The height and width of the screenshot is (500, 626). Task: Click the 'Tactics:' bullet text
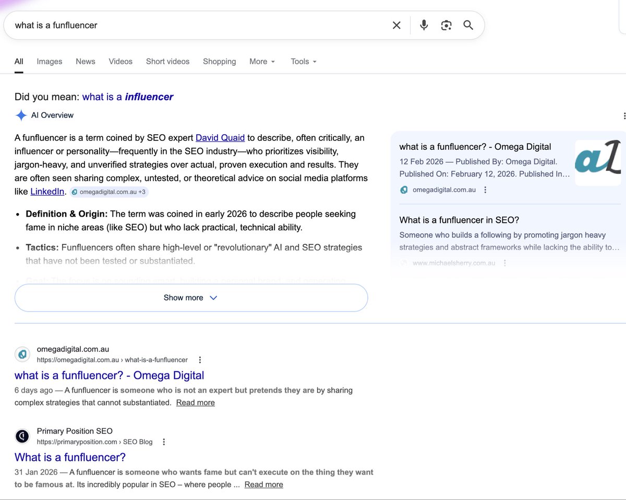pos(42,247)
